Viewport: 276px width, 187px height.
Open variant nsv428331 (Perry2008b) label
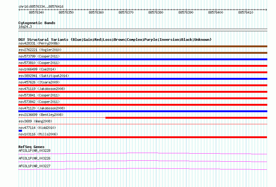coord(39,43)
